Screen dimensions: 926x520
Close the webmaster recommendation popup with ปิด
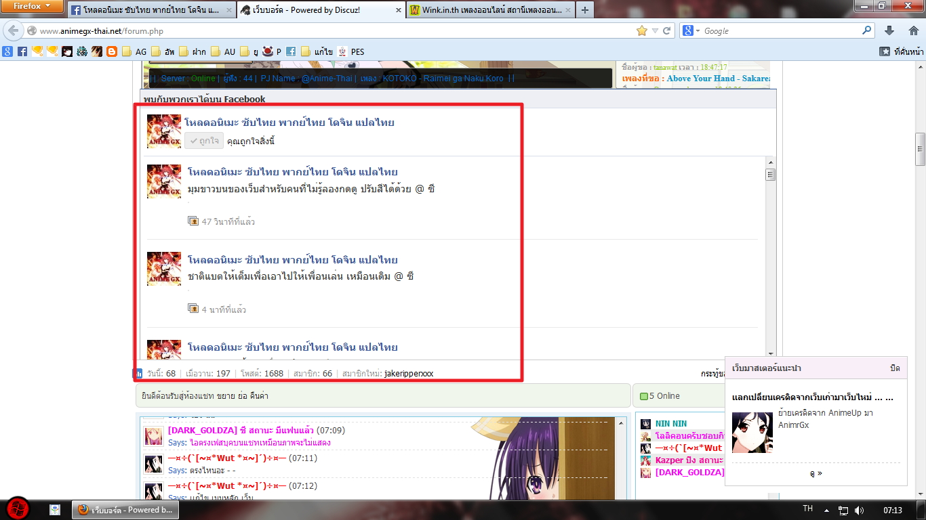895,368
